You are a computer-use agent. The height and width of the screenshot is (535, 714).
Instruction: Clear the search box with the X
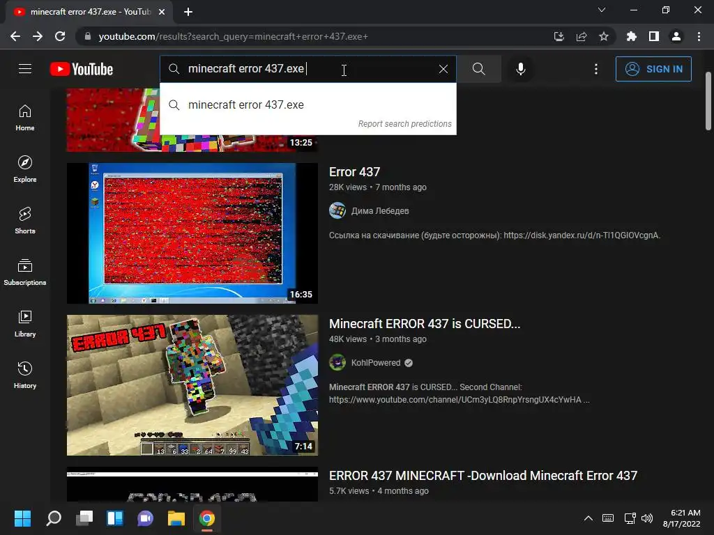click(x=443, y=69)
